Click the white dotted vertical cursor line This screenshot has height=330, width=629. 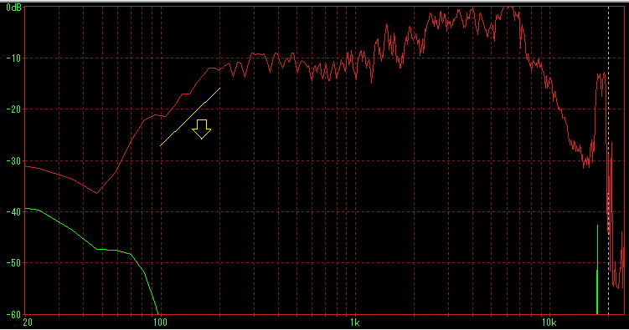tap(609, 160)
